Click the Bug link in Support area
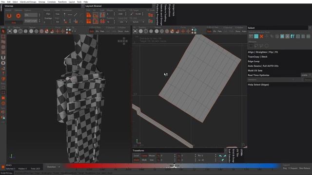The image size is (312, 175). (285, 168)
